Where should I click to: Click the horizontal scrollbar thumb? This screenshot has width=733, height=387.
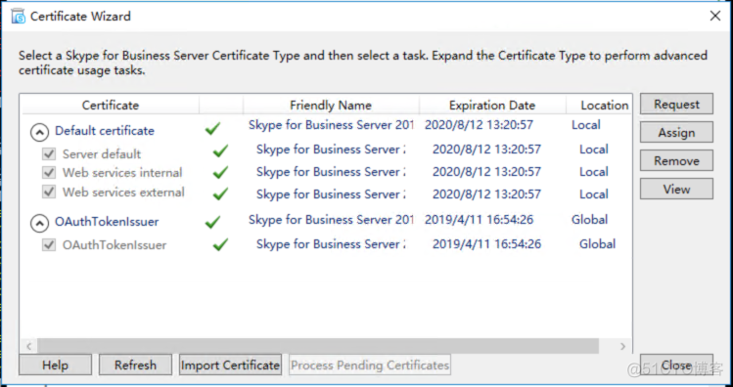pyautogui.click(x=318, y=346)
